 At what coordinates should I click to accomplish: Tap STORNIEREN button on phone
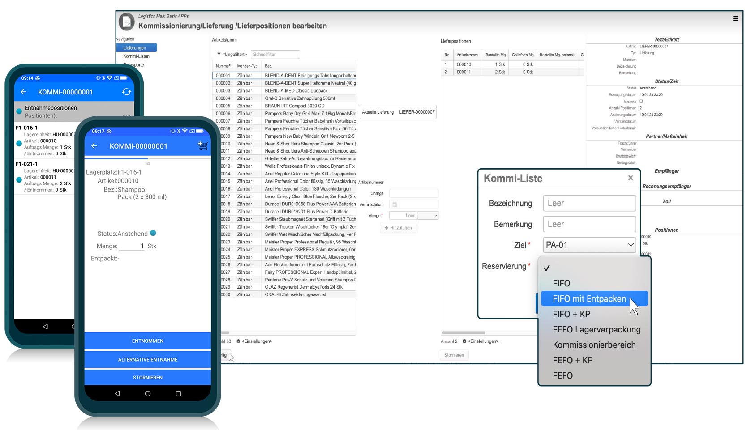tap(148, 378)
